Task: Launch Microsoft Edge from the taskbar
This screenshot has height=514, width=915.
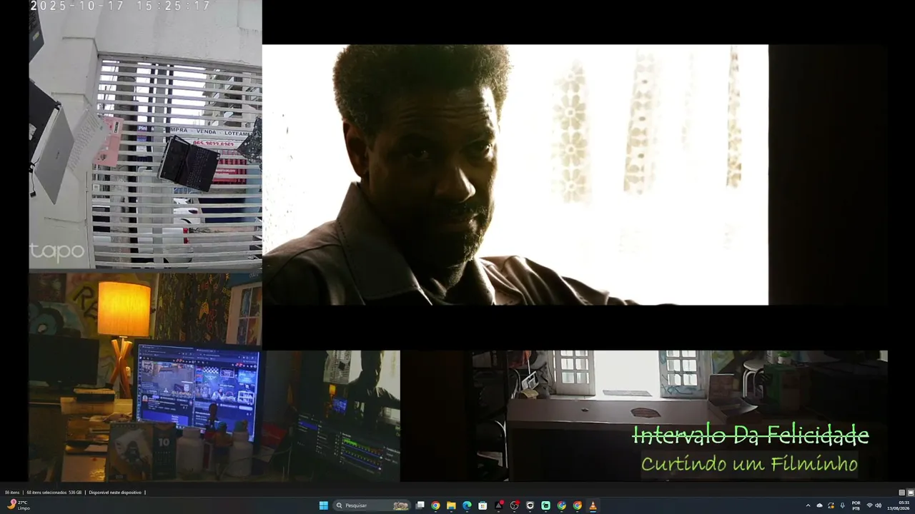Action: 467,505
